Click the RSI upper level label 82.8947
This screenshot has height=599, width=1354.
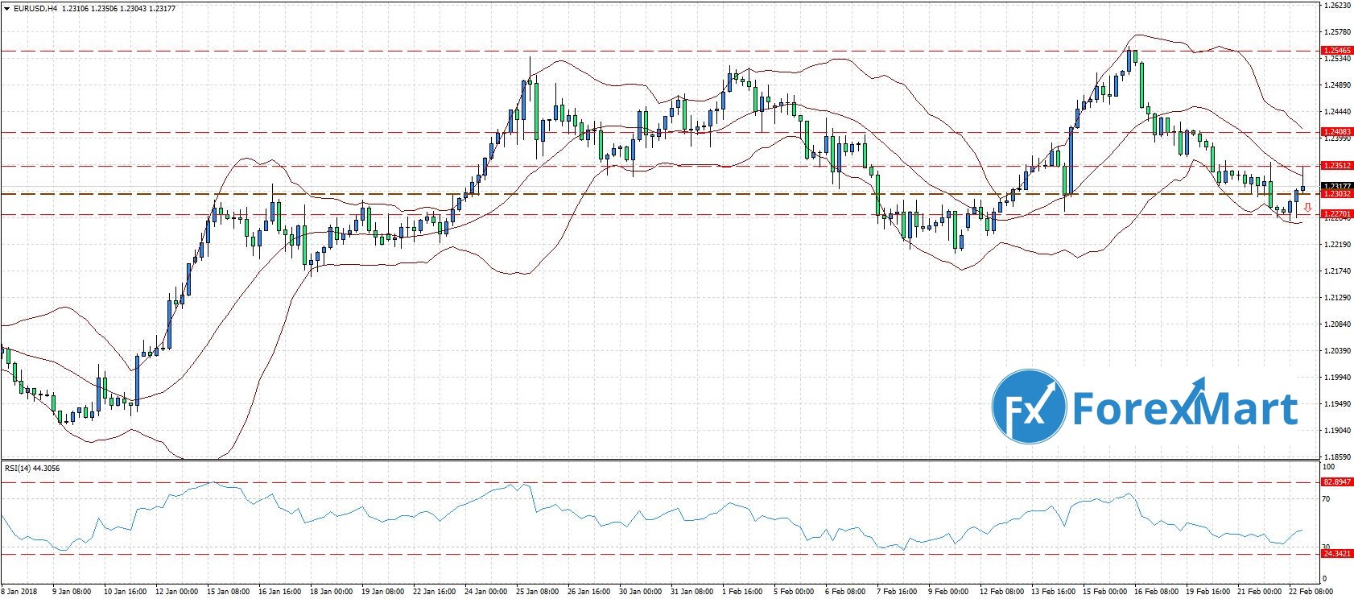tap(1336, 482)
